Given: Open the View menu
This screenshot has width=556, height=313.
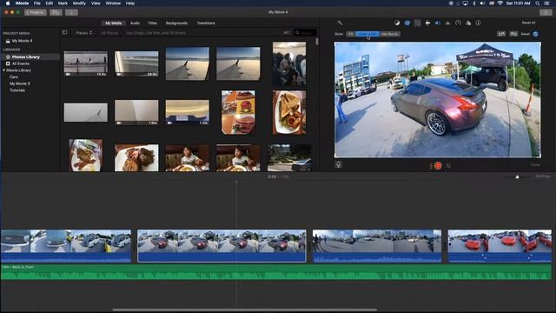Looking at the screenshot, I should pos(96,3).
